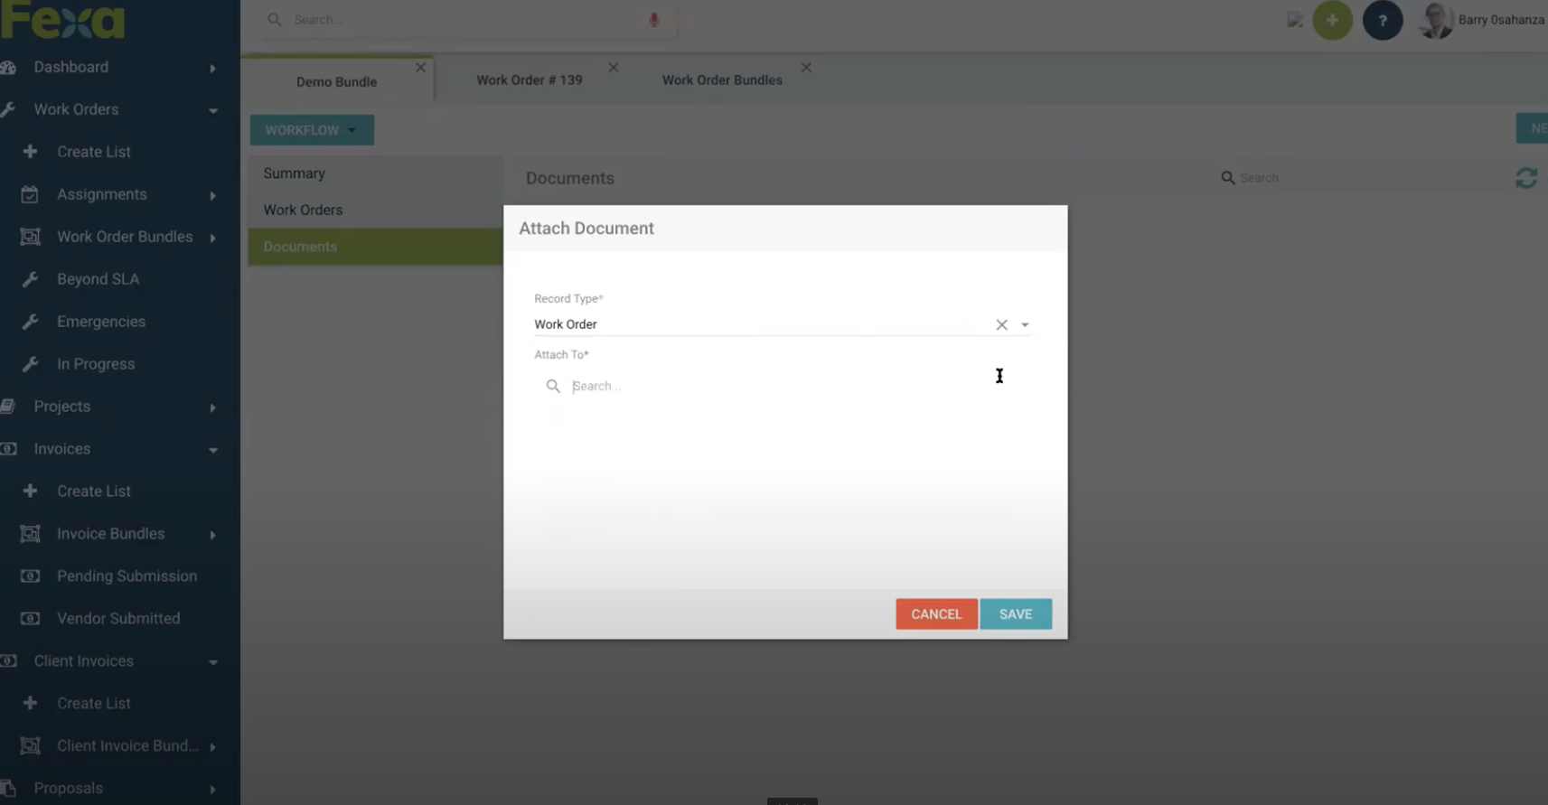Open the help question mark icon
This screenshot has width=1548, height=805.
(1382, 20)
